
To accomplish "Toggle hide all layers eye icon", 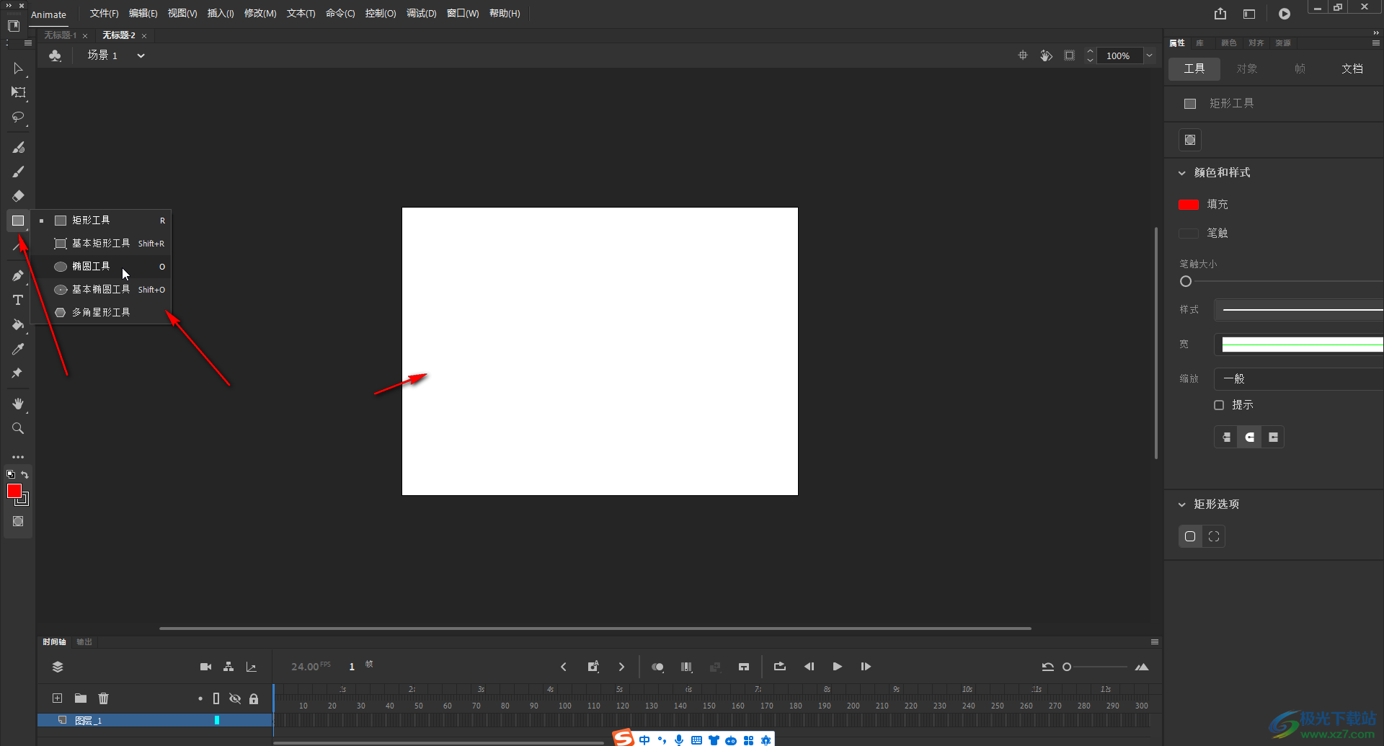I will (x=235, y=698).
